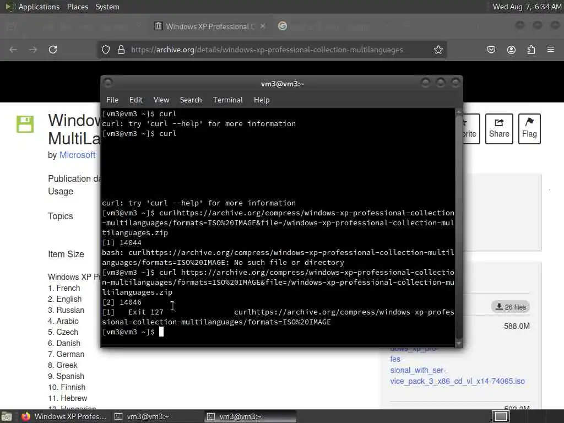
Task: Click the clock in the top panel
Action: [x=527, y=7]
